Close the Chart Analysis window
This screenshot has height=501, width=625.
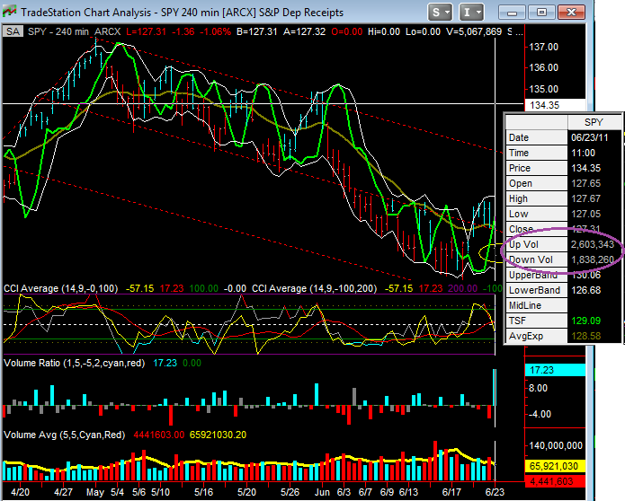pos(571,13)
